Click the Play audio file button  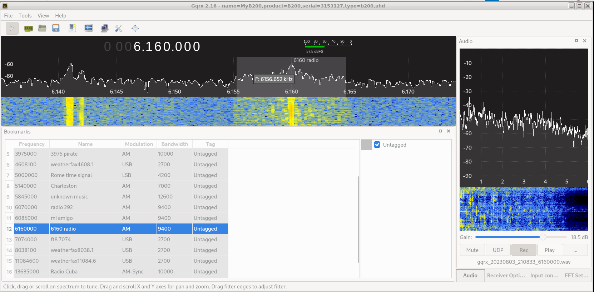click(549, 250)
